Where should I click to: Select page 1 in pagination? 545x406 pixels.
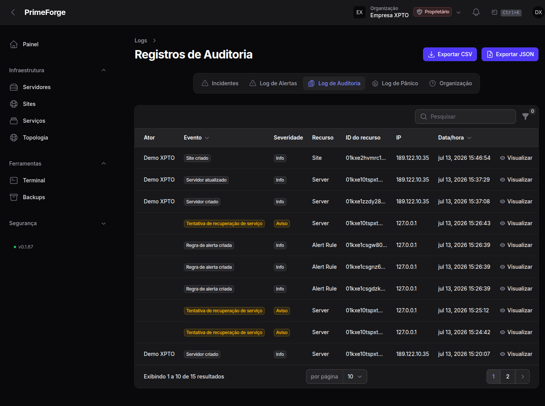(x=493, y=377)
